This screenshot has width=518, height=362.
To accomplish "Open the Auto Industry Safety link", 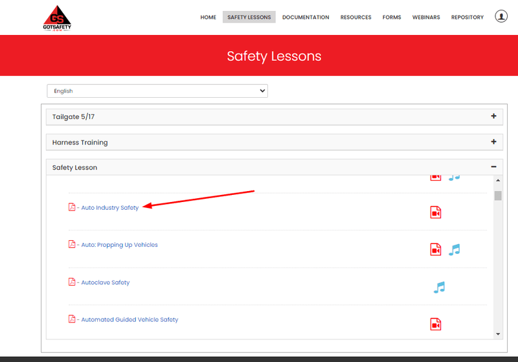I will [109, 208].
